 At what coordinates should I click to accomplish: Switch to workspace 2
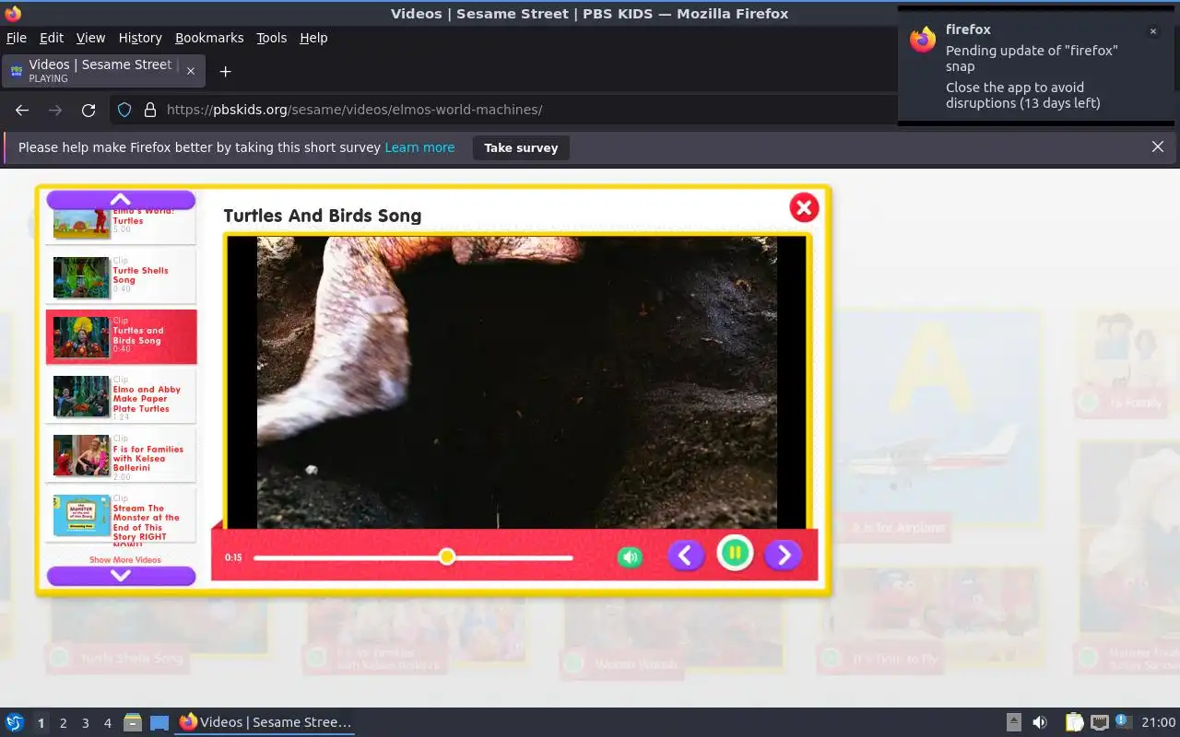click(63, 723)
